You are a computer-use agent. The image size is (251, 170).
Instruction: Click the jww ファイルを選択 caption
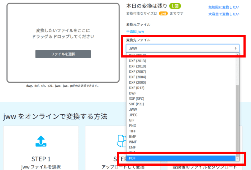pyautogui.click(x=41, y=167)
